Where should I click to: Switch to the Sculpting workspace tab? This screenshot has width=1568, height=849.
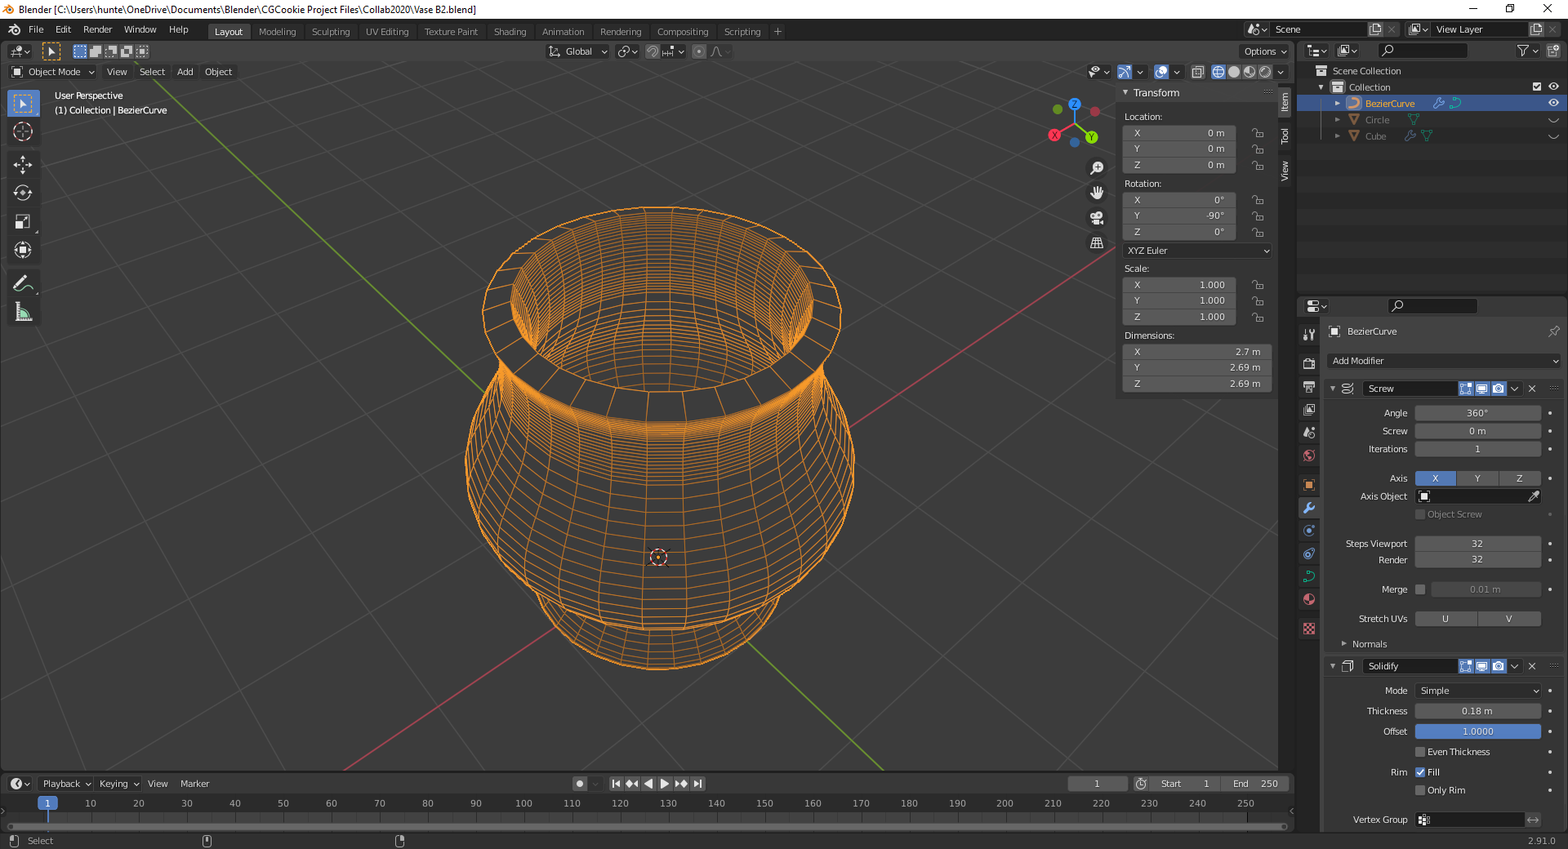330,32
